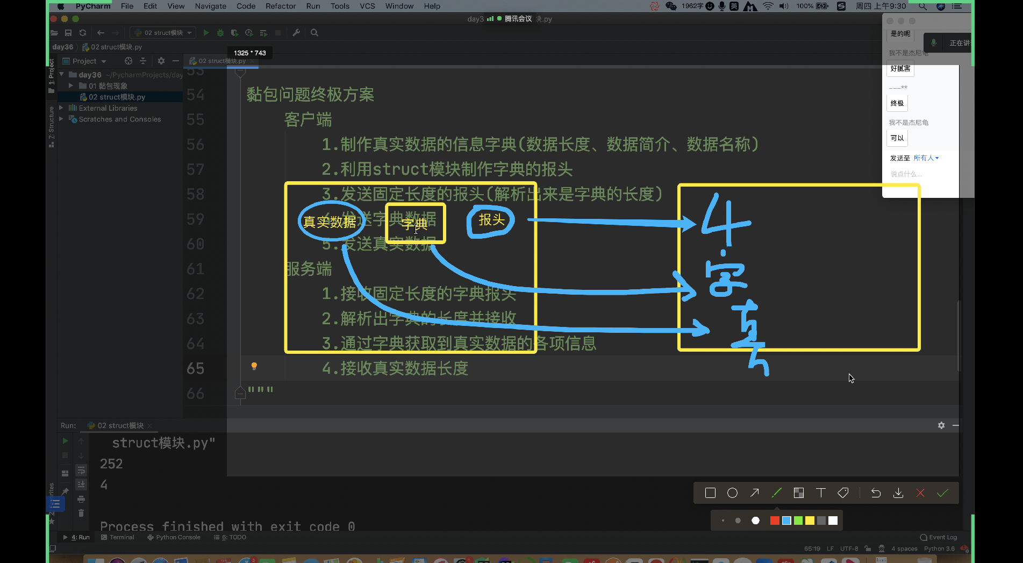Open the Event Log
The width and height of the screenshot is (1023, 563).
[x=939, y=537]
